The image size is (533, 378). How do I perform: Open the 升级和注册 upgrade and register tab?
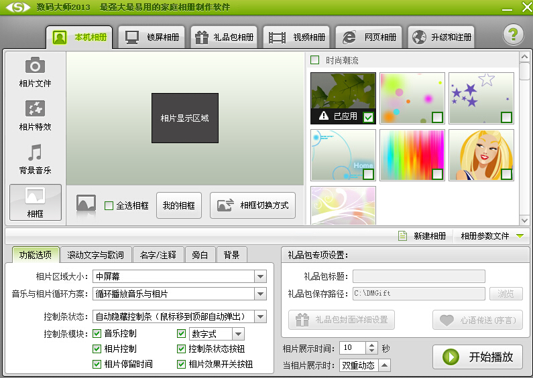tap(441, 37)
